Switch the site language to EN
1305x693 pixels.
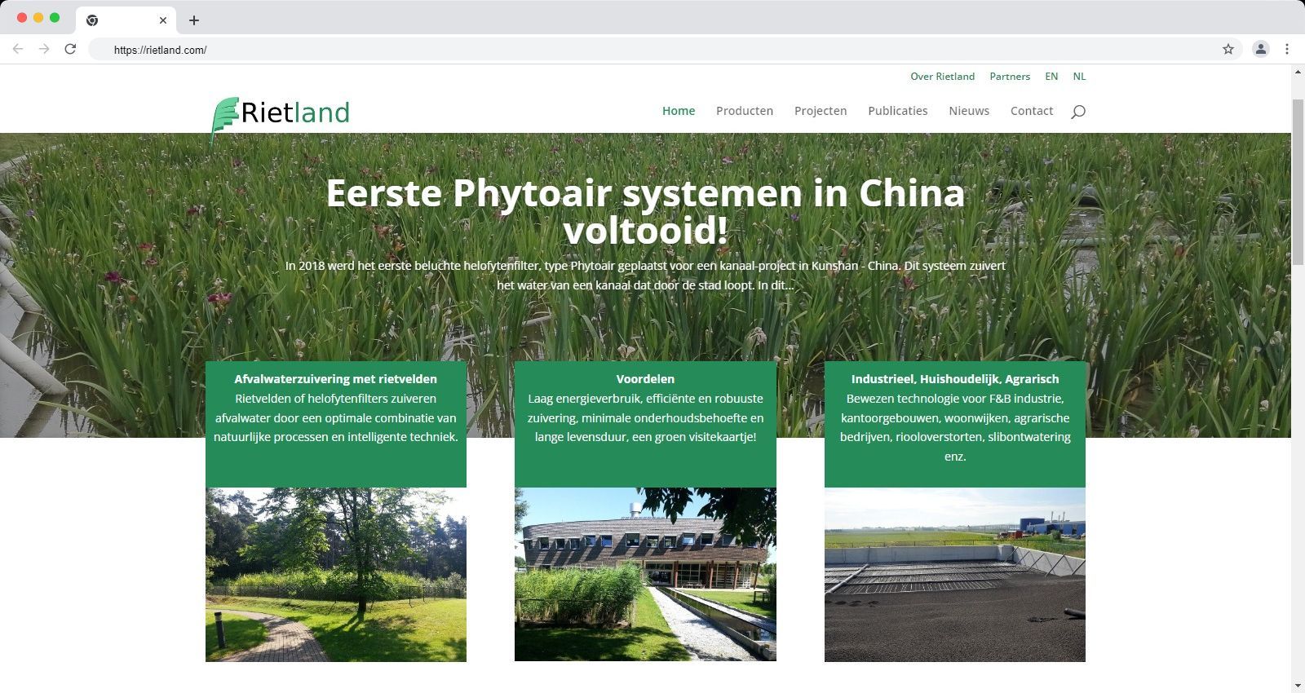(1051, 77)
